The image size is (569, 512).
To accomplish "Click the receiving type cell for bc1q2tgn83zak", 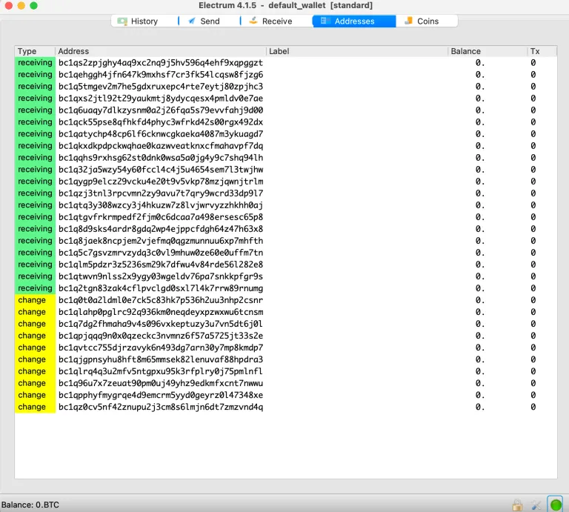I will click(36, 288).
